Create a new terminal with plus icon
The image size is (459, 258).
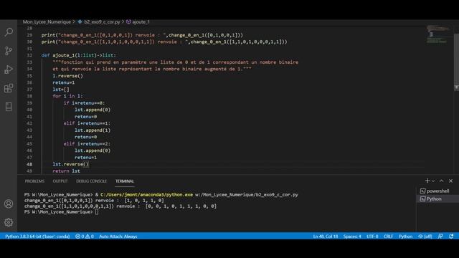[427, 181]
